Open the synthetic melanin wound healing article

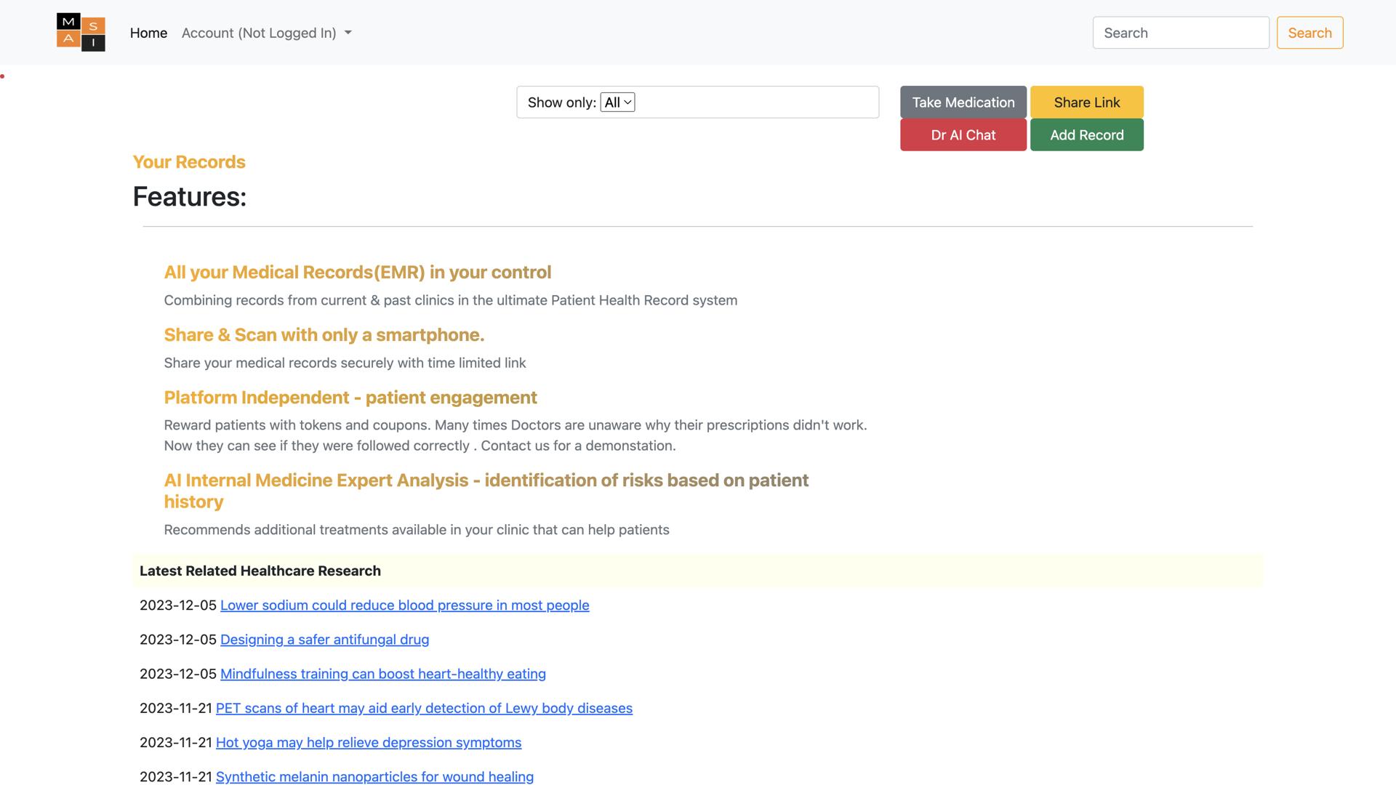[x=374, y=776]
